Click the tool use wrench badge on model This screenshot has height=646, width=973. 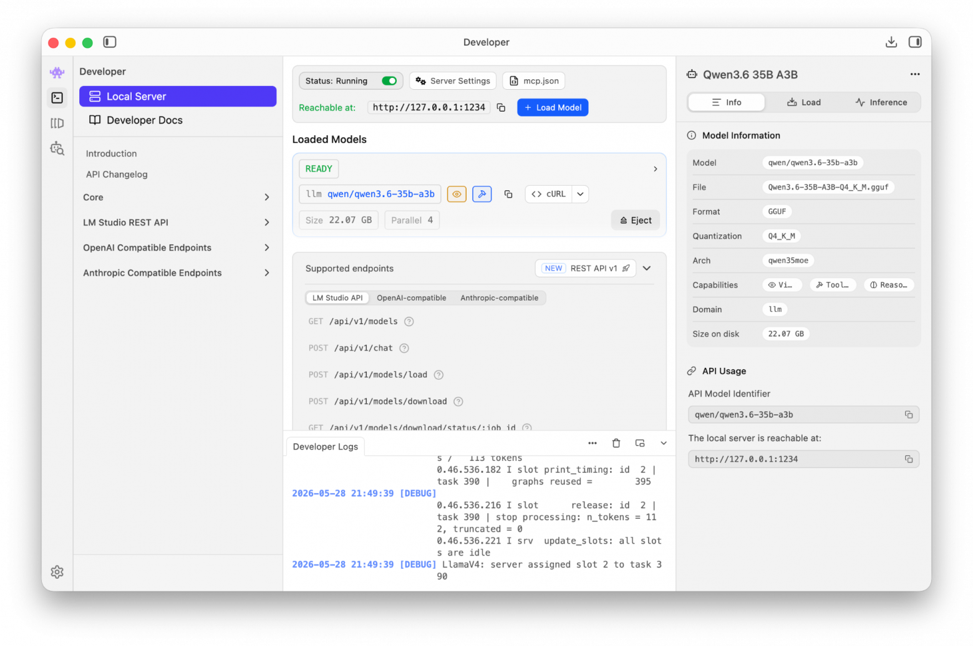coord(482,194)
